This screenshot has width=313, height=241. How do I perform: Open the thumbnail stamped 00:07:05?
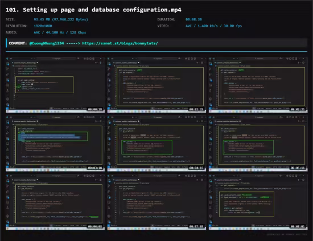156,202
